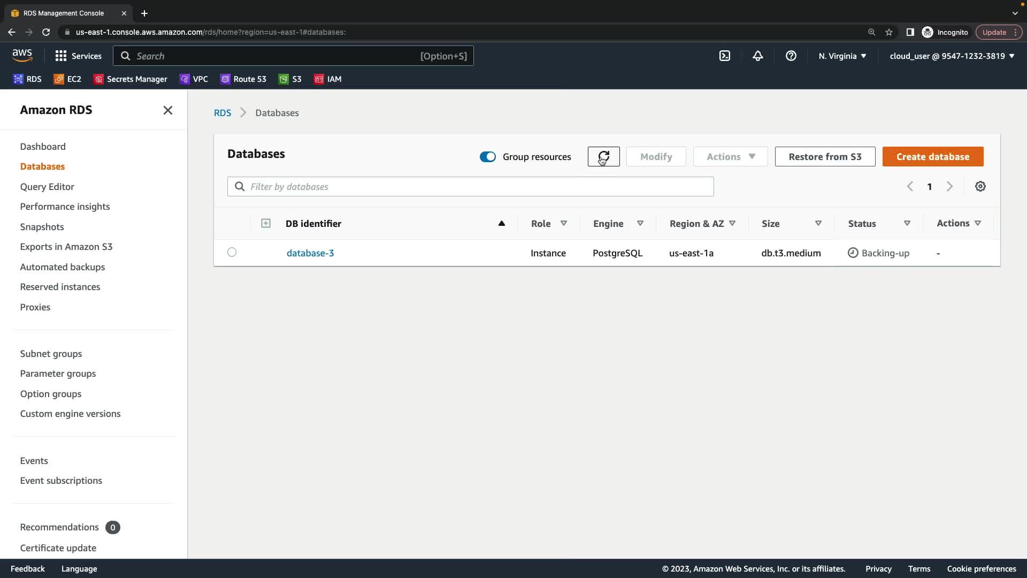Expand all rows with the plus icon

265,224
